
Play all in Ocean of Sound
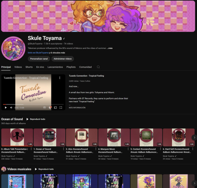[36, 119]
